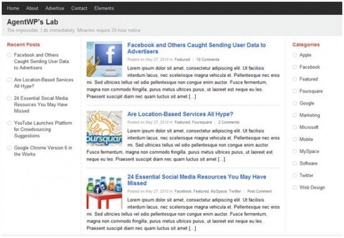Open '24 Essential Social Media Resources' post title
Screen dimensions: 344x238
(196, 180)
